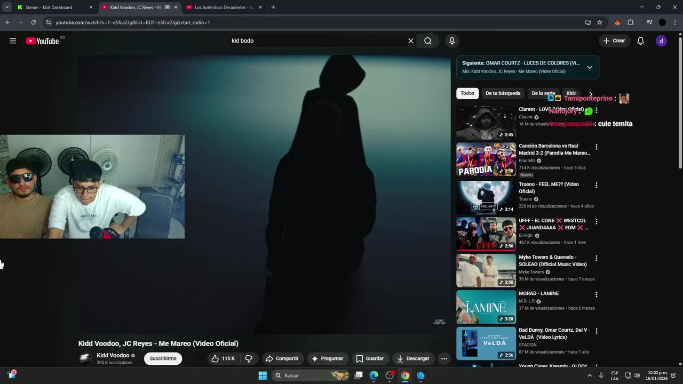
Task: Switch to the Stream - Kick Dashboard tab
Action: 53,7
